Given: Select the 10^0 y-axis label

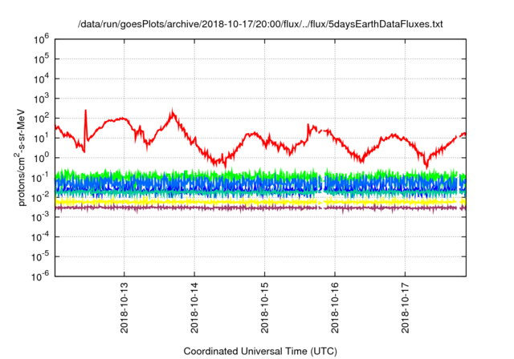Looking at the screenshot, I should click(x=41, y=158).
